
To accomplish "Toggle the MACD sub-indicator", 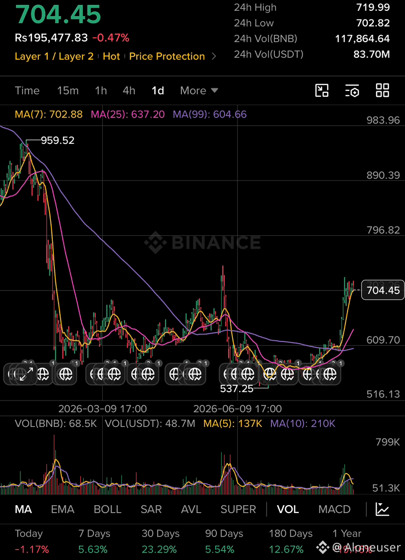I will [334, 509].
